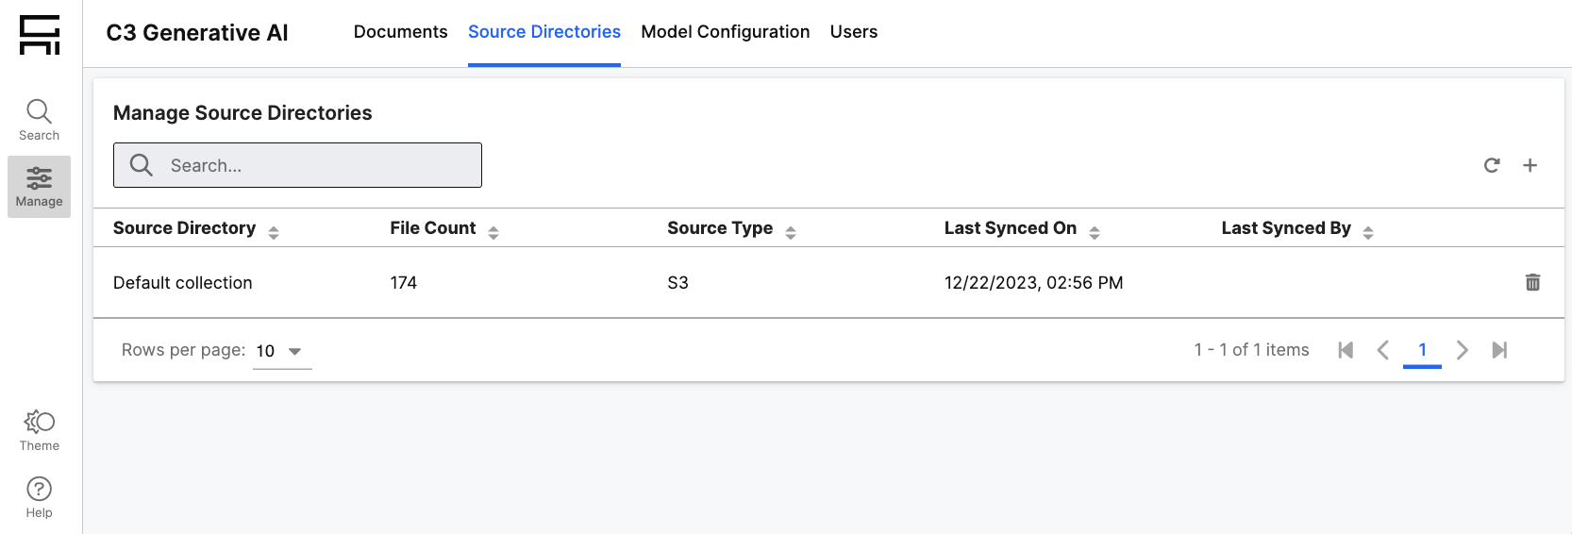Click the Manage Source Directories heading
The image size is (1572, 534).
[x=242, y=113]
